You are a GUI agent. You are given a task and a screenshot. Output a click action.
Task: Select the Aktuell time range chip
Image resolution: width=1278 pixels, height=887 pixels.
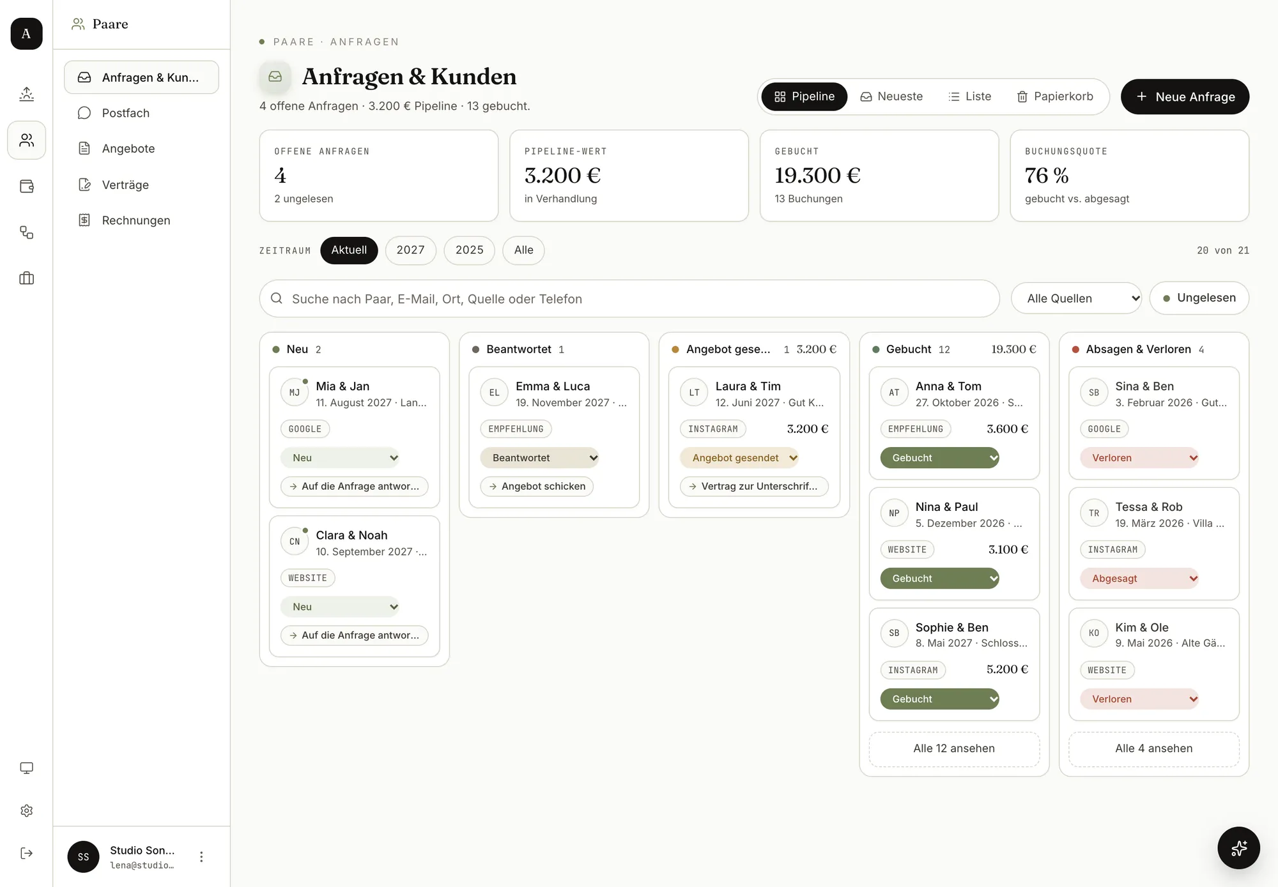349,250
